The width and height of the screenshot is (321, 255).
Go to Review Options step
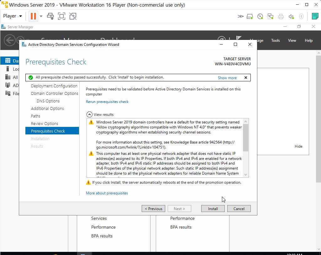[45, 123]
